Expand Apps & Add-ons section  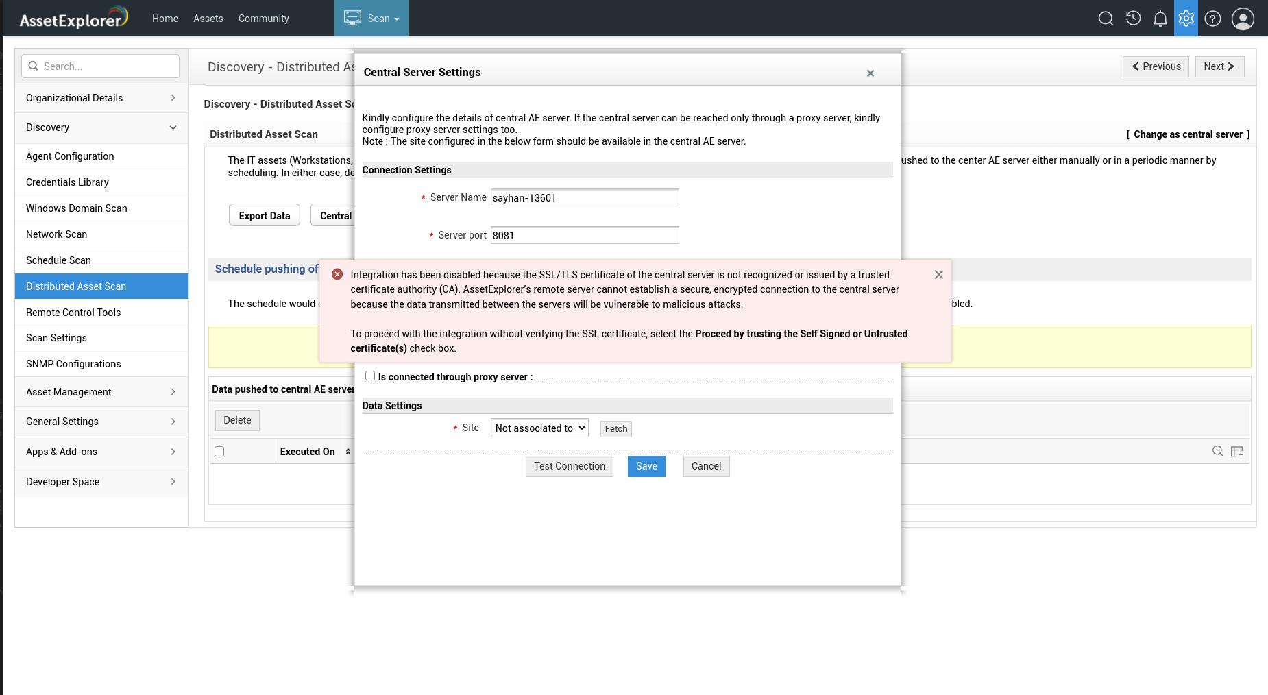pos(101,452)
